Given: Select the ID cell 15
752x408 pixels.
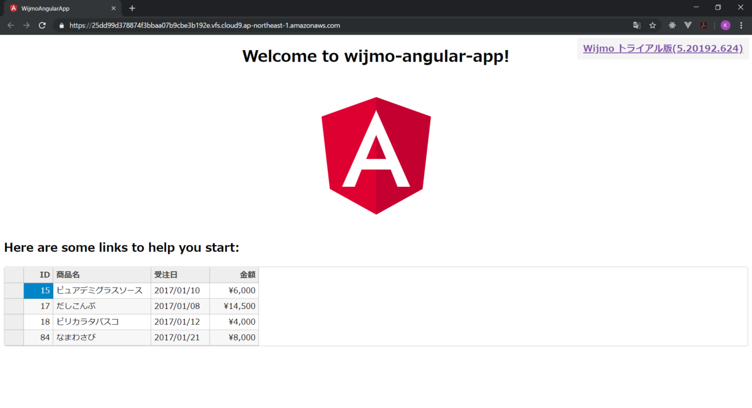Looking at the screenshot, I should click(x=38, y=290).
